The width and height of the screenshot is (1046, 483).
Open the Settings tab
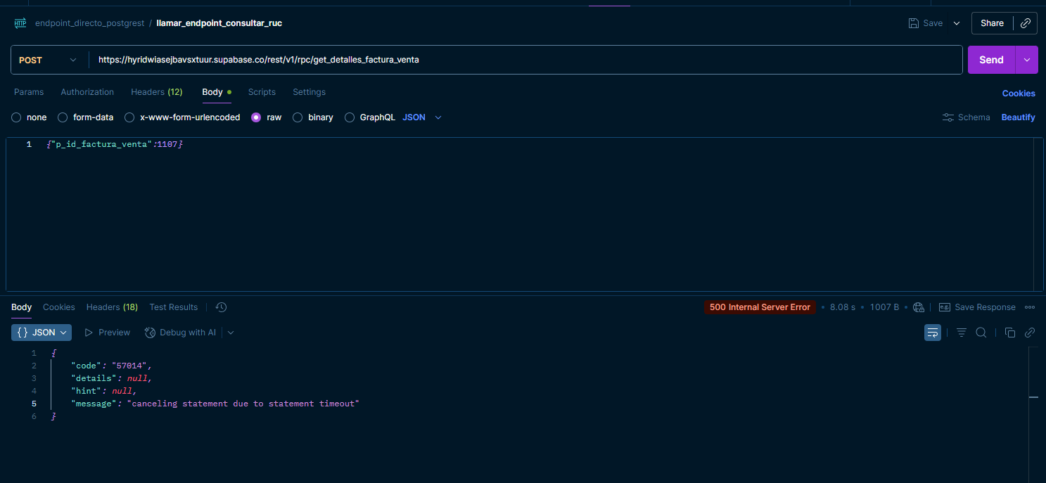(x=309, y=92)
